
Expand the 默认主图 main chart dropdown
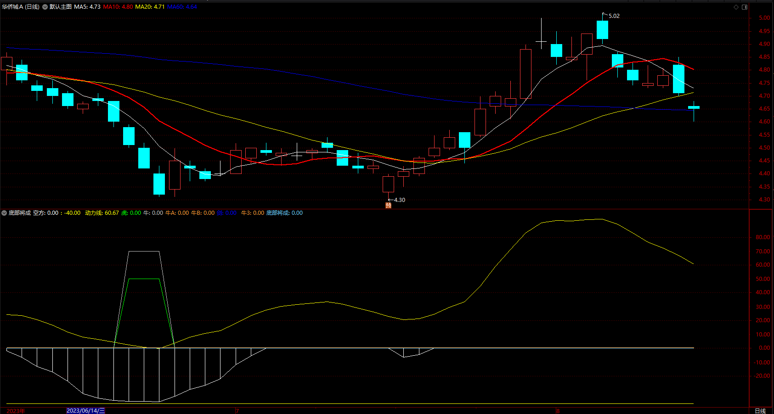tap(45, 7)
